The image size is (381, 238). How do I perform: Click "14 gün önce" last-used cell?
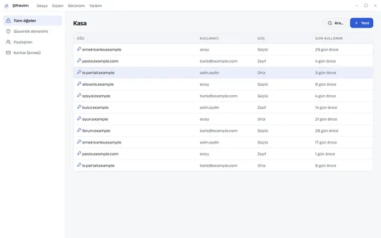[x=326, y=108]
